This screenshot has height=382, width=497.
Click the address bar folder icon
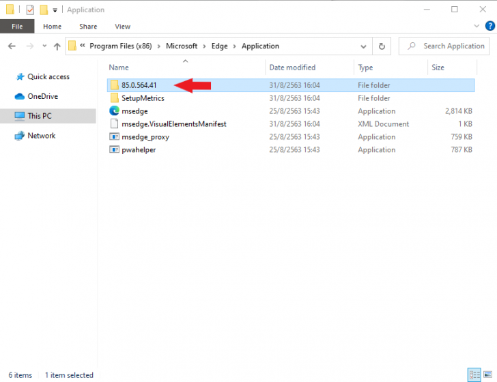pyautogui.click(x=72, y=46)
